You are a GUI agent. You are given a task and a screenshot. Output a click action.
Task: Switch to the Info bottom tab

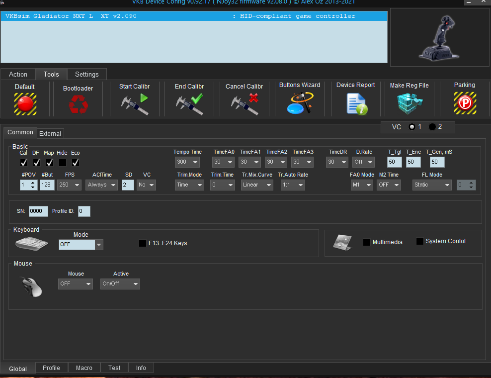pyautogui.click(x=141, y=368)
